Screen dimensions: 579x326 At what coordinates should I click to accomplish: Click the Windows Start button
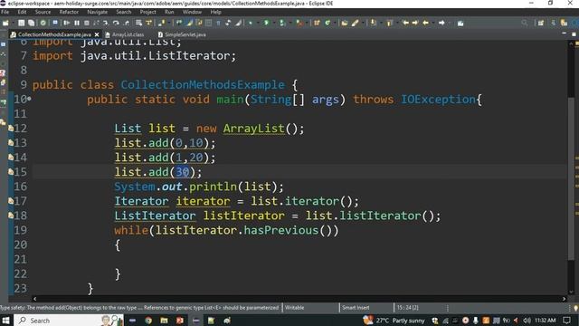click(x=6, y=320)
